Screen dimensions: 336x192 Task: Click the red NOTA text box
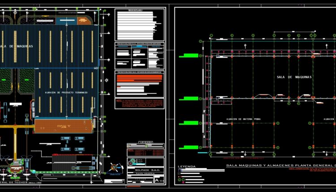tap(139, 104)
